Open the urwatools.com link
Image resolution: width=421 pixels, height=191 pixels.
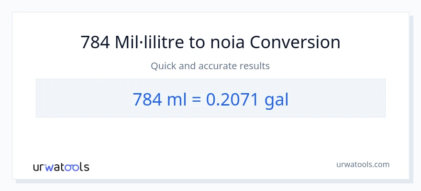tap(363, 164)
